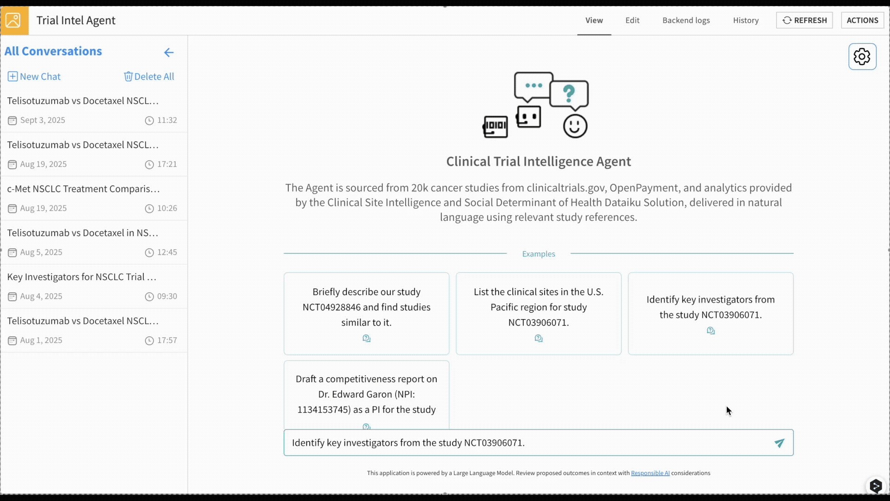The image size is (890, 501).
Task: Click the REFRESH button
Action: pos(804,20)
